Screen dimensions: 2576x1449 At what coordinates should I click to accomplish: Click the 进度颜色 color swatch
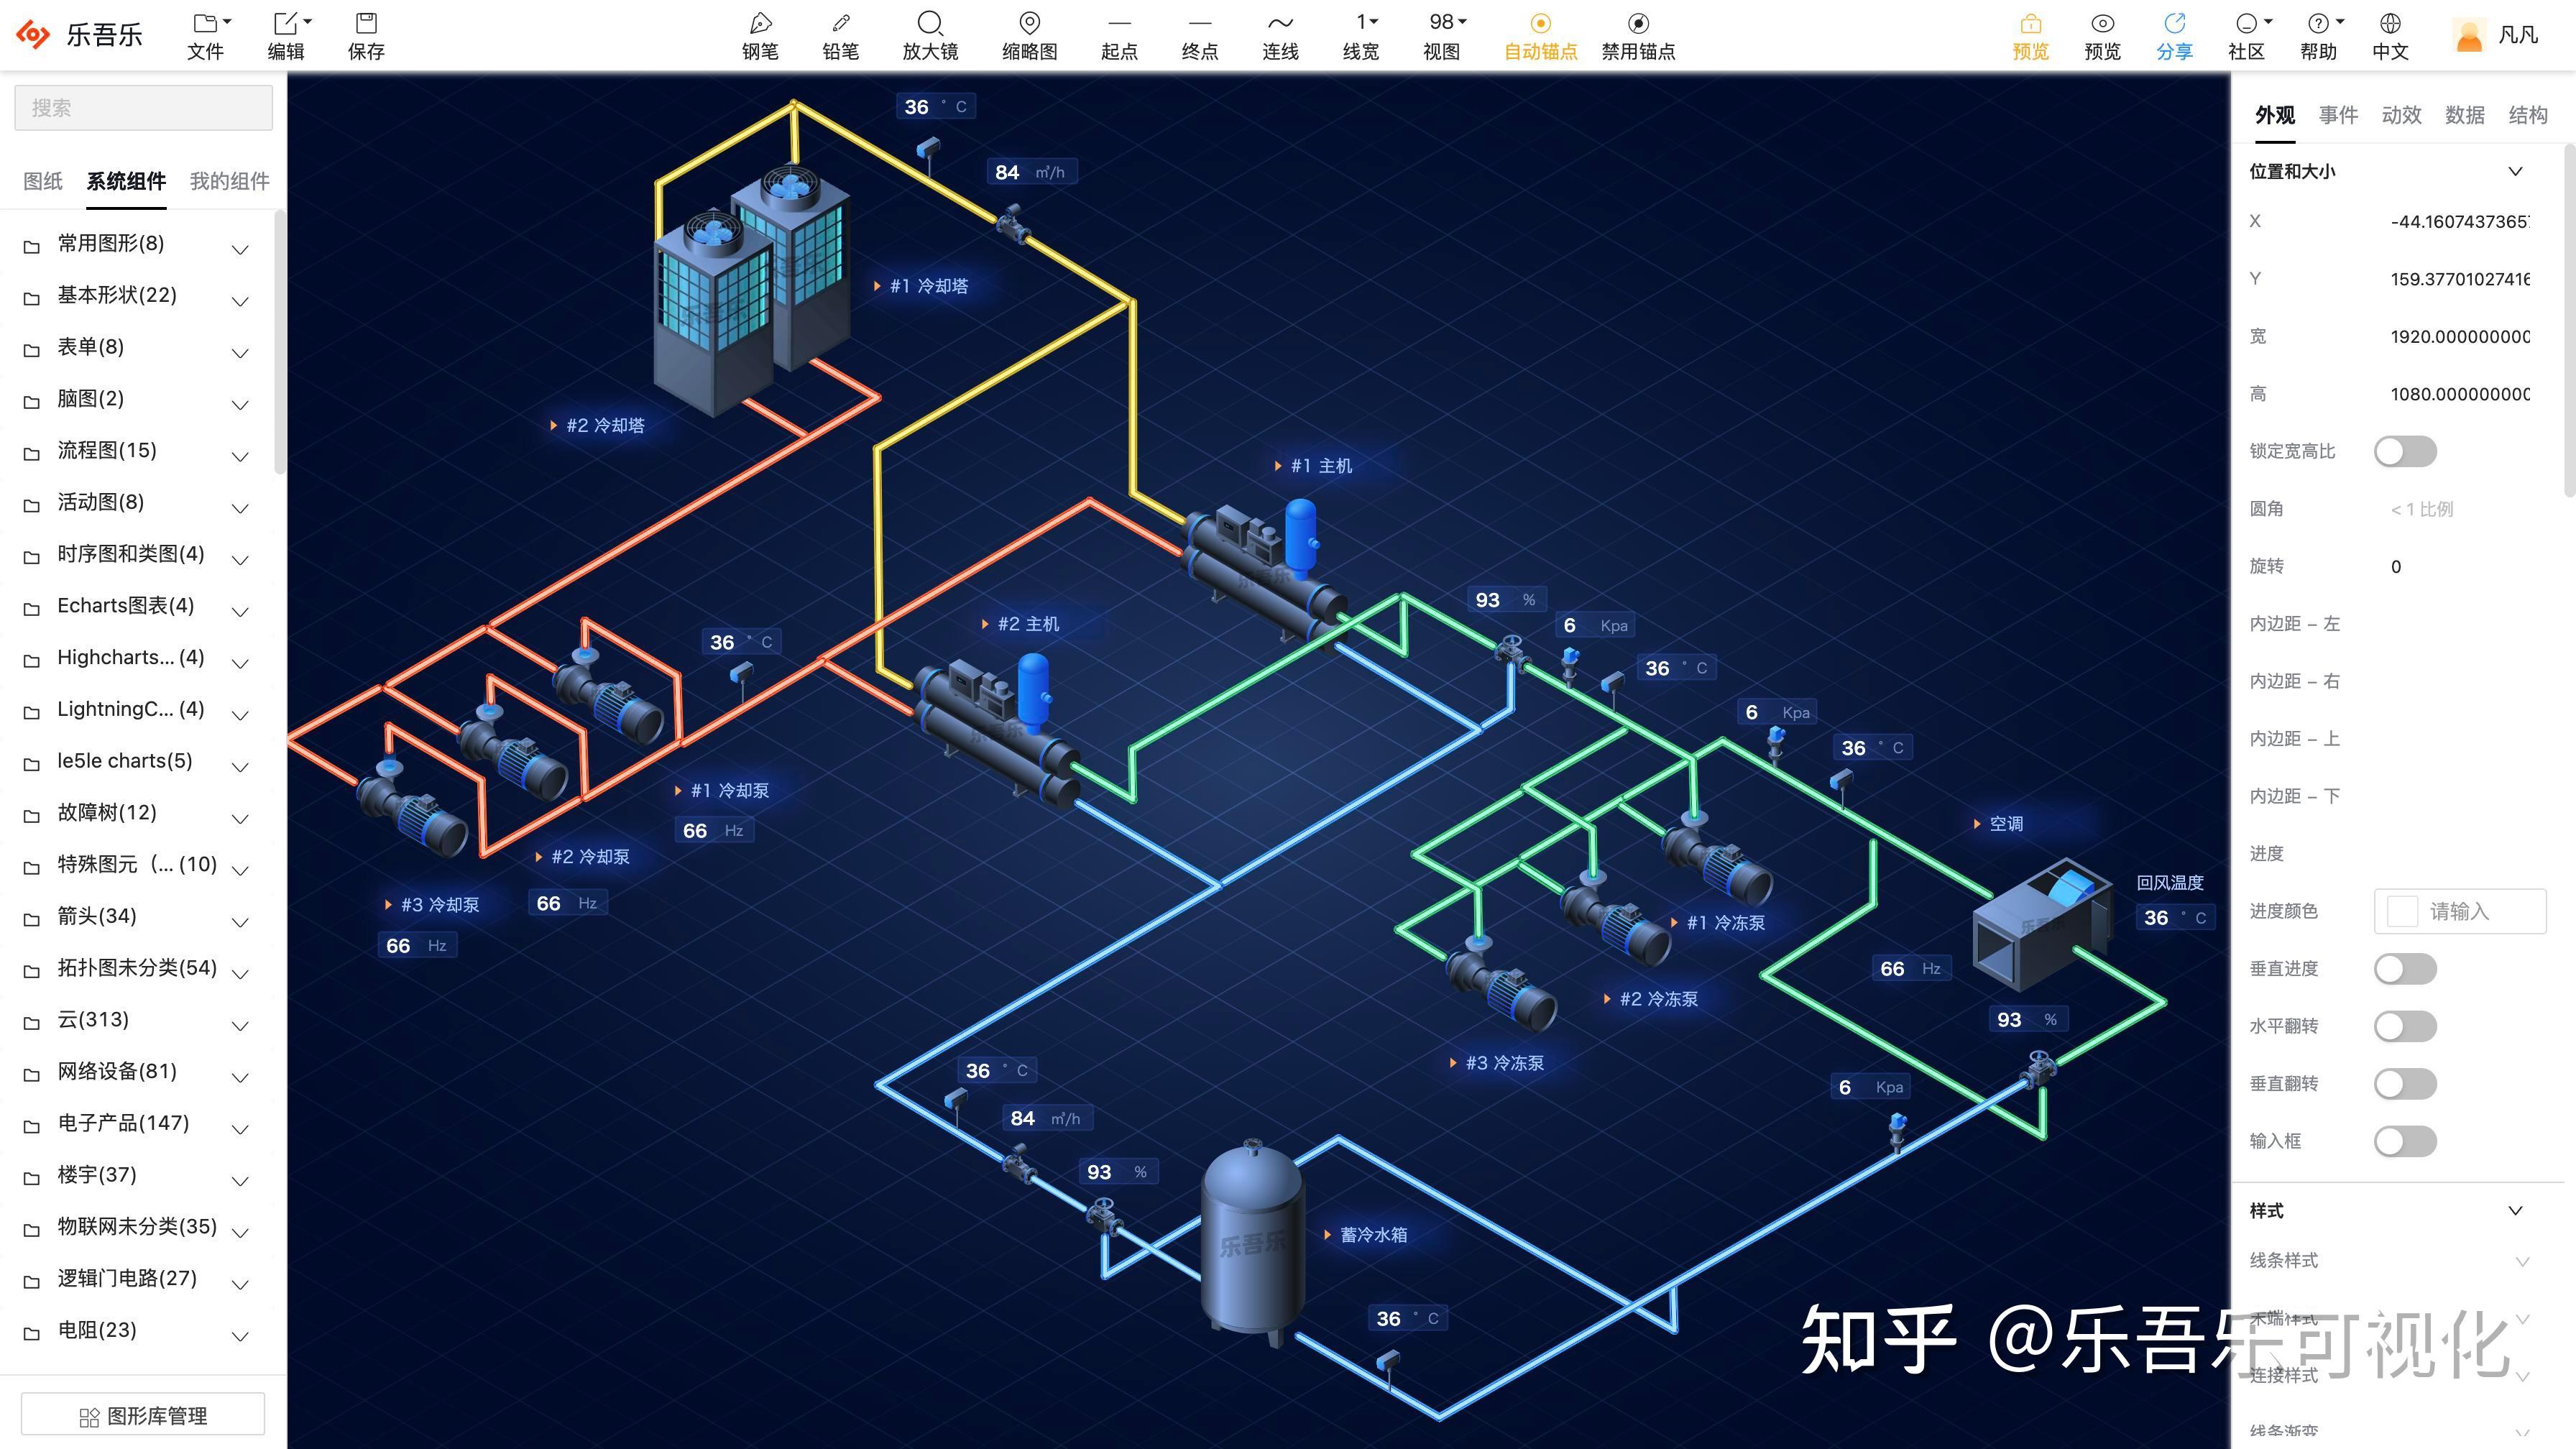[x=2404, y=911]
